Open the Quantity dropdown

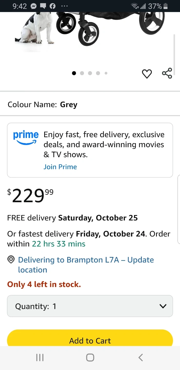tap(90, 306)
